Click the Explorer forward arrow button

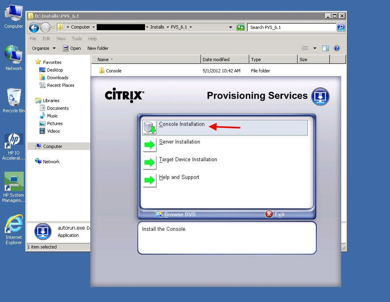pos(45,27)
